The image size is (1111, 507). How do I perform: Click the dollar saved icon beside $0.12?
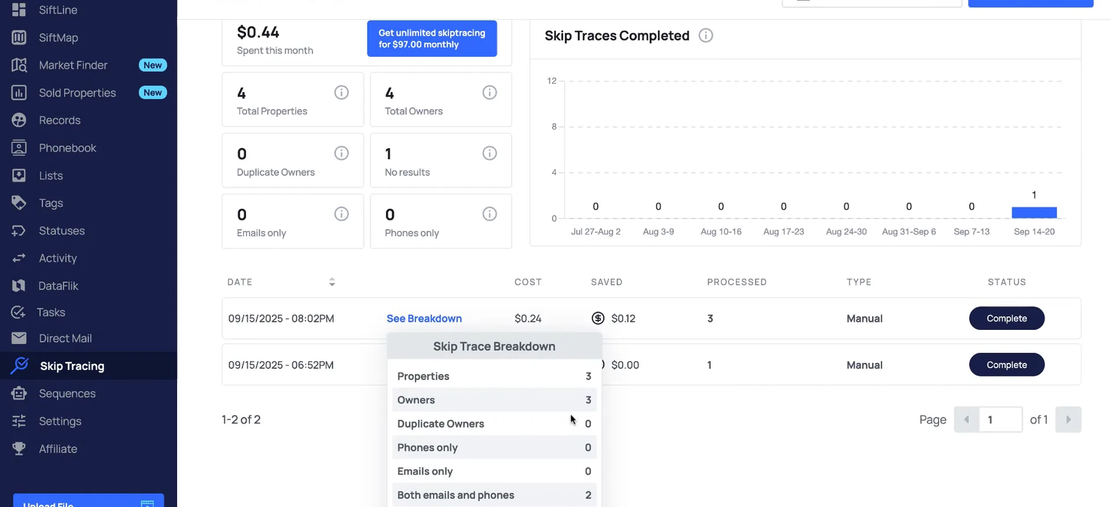pyautogui.click(x=598, y=318)
